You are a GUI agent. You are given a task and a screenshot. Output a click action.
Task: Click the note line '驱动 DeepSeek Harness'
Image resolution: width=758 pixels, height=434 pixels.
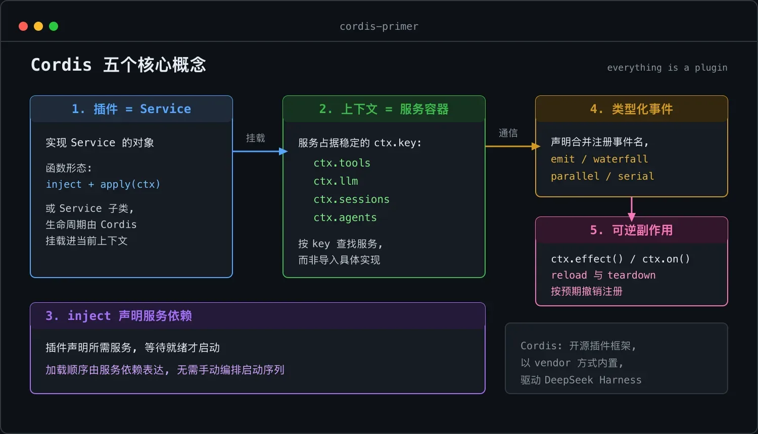[581, 380]
